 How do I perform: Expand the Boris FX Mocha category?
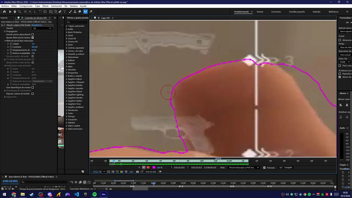click(66, 32)
